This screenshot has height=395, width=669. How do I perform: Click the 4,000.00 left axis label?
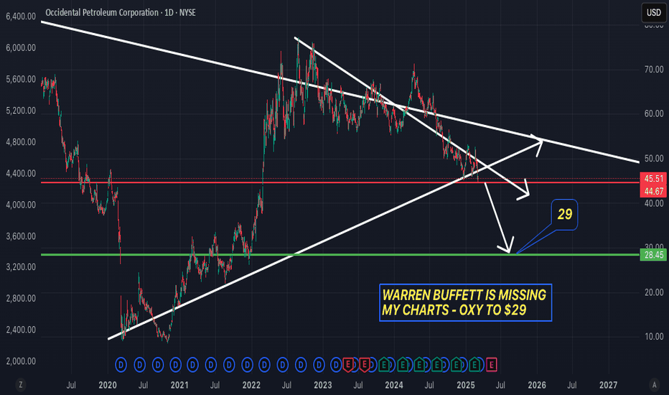21,205
